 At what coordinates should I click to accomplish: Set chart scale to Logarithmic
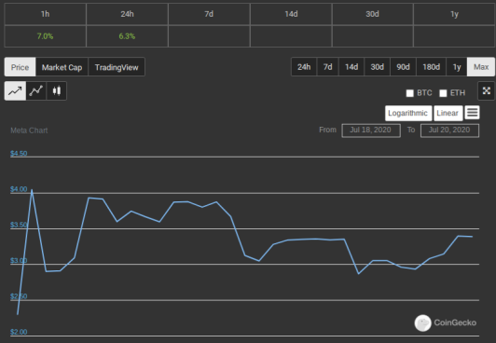click(x=408, y=113)
